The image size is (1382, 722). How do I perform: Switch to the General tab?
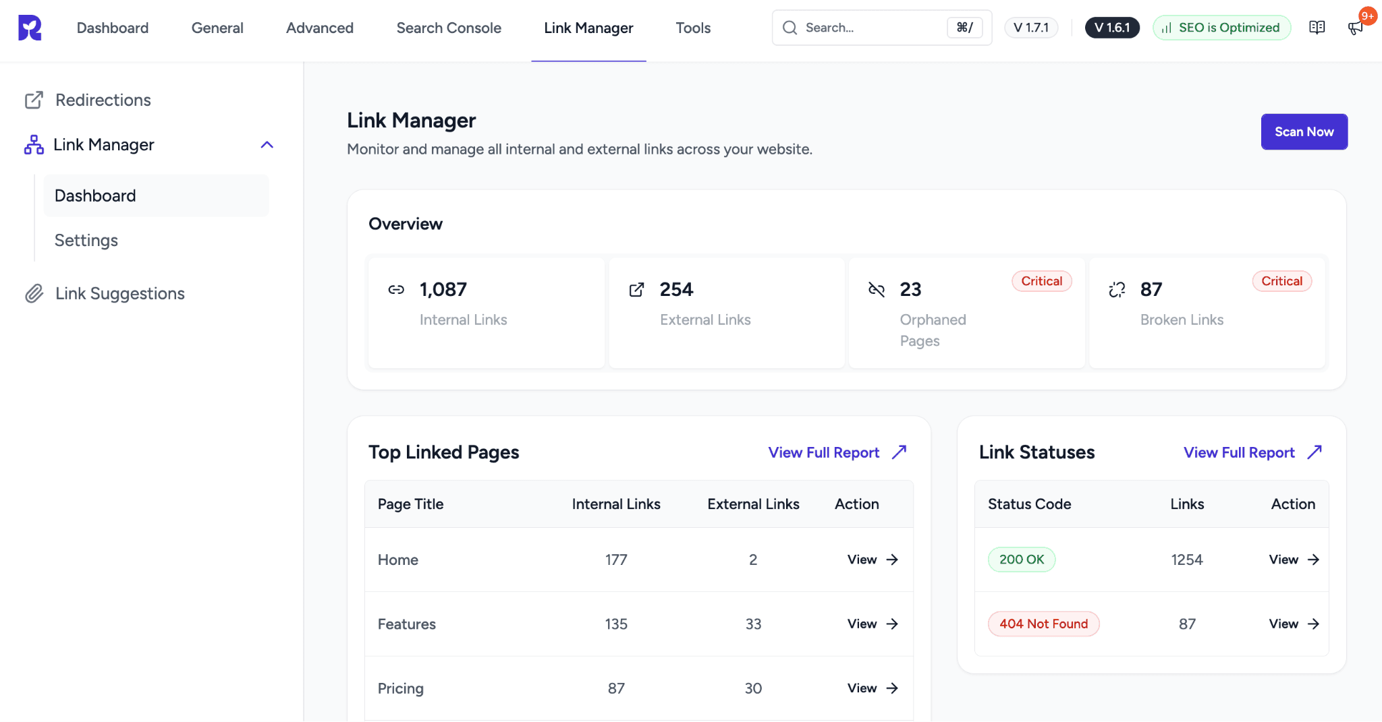tap(217, 28)
